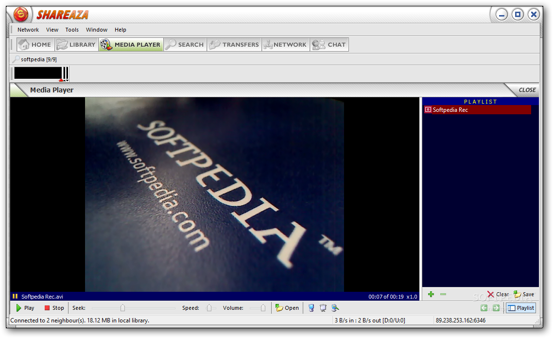Save the playlist
The width and height of the screenshot is (553, 338).
click(x=524, y=294)
